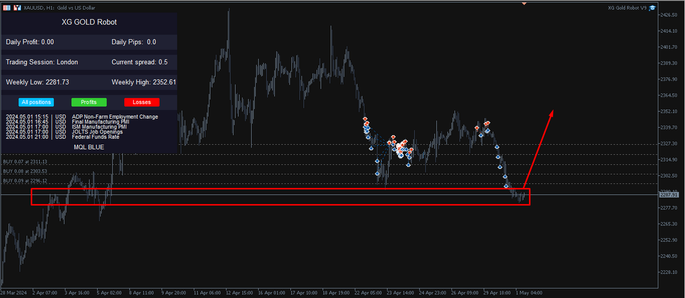685x298 pixels.
Task: Click the 28 Mar 2024 date label
Action: (x=13, y=293)
